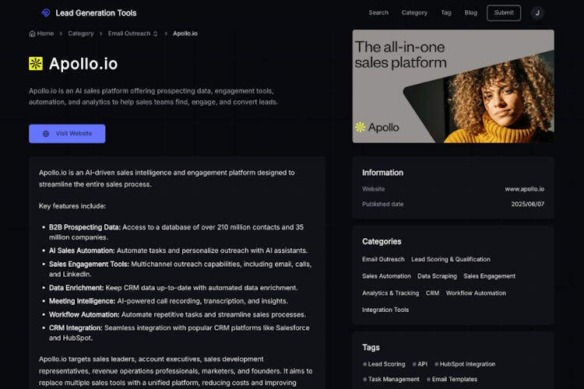Viewport: 584px width, 389px height.
Task: Click the Visit Website button
Action: click(67, 133)
